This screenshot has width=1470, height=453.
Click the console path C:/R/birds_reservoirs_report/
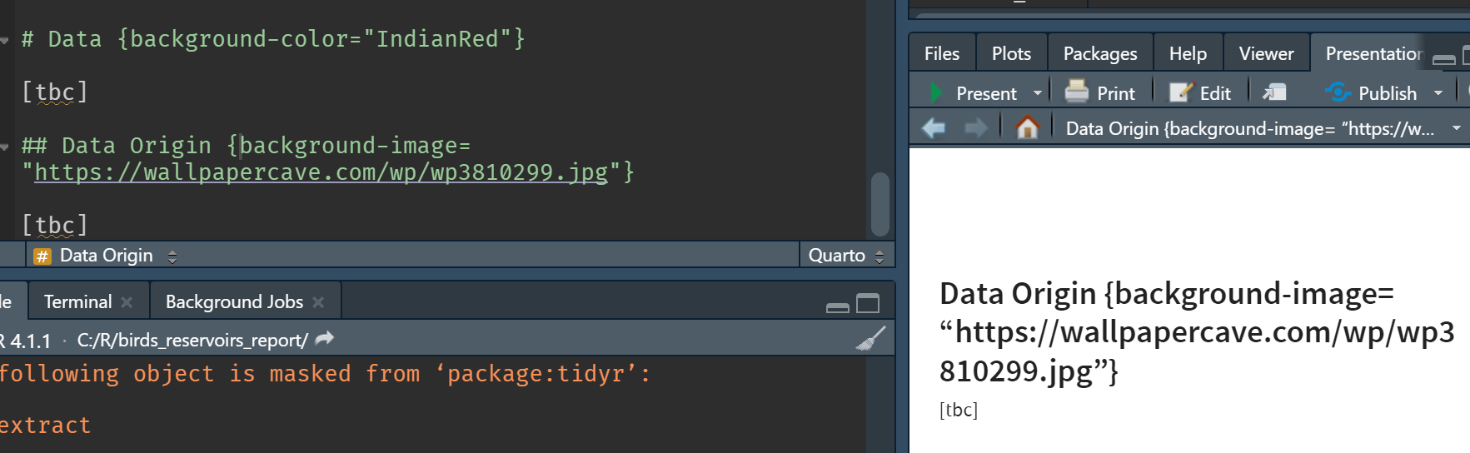(x=192, y=340)
